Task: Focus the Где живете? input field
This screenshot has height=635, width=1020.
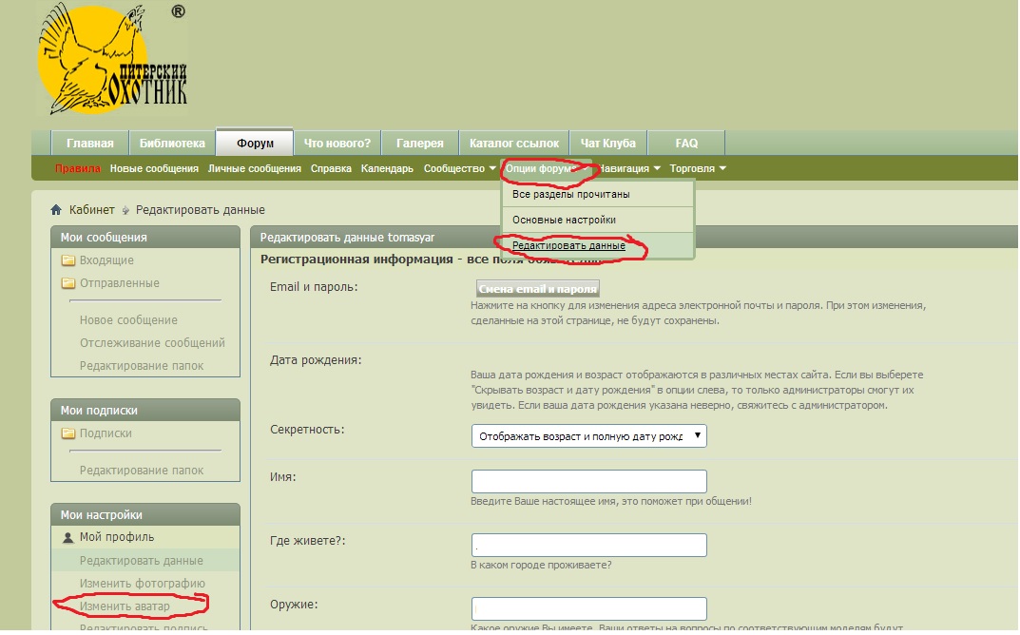Action: pyautogui.click(x=588, y=546)
